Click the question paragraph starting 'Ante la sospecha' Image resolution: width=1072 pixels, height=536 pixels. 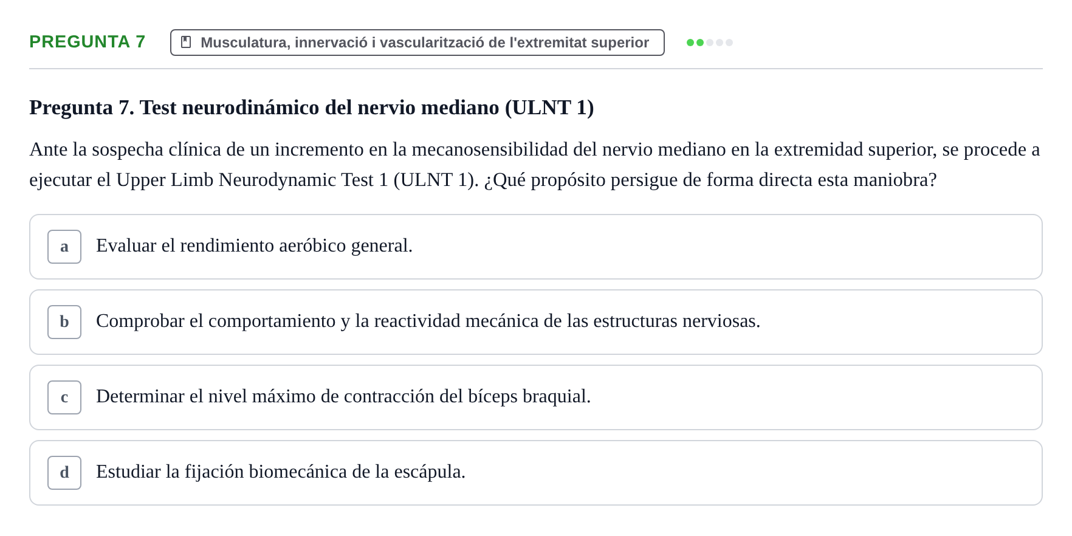[x=535, y=165]
